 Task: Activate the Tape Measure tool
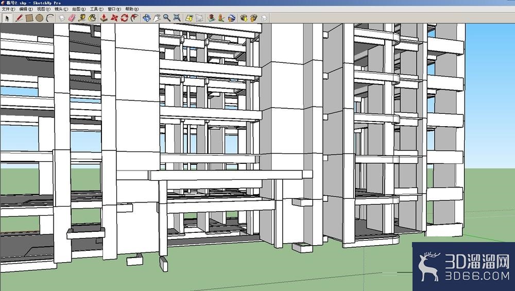point(82,18)
